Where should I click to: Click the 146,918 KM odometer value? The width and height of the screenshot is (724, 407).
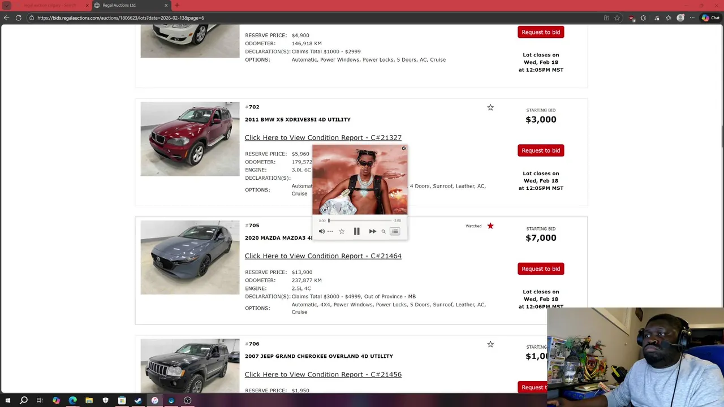pyautogui.click(x=307, y=44)
